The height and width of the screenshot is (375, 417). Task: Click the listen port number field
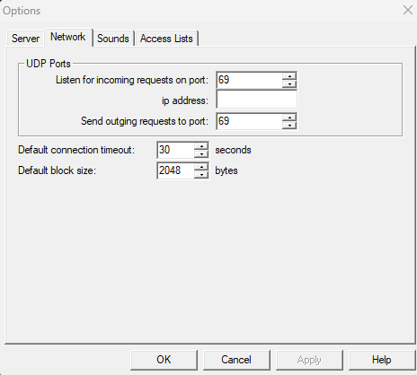pos(249,80)
